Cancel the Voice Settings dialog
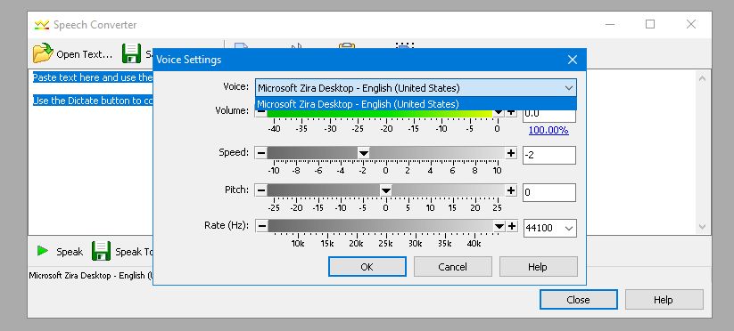Screen dimensions: 734x331 pyautogui.click(x=453, y=267)
